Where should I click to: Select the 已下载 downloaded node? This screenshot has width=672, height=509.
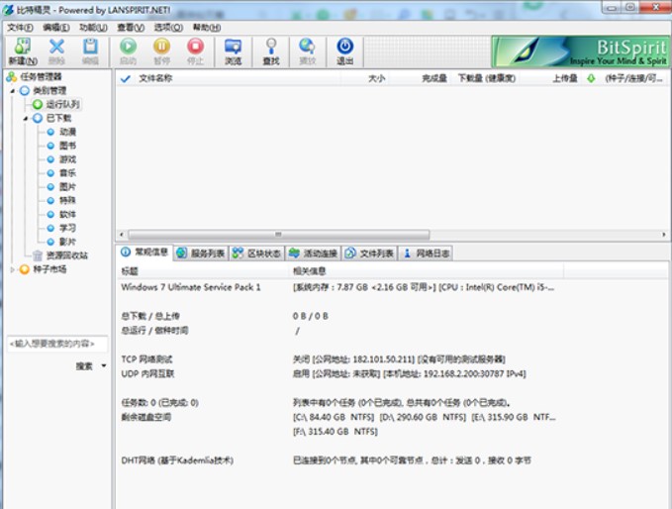pyautogui.click(x=52, y=118)
